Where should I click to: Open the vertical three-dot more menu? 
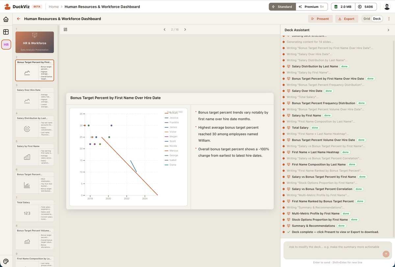click(x=389, y=19)
